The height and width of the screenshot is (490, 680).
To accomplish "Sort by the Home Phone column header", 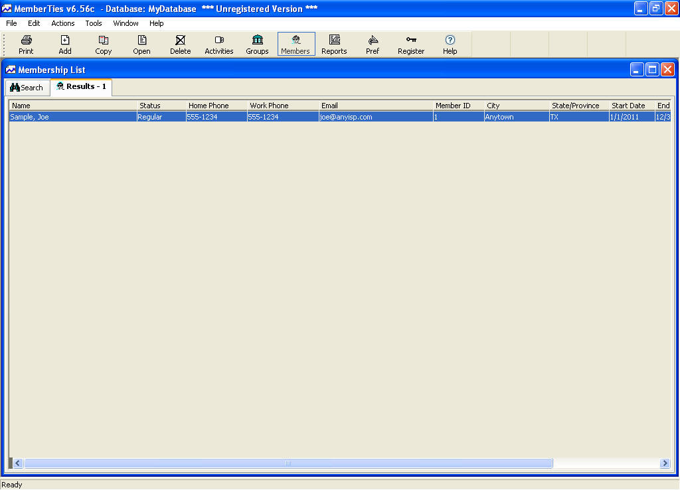I will click(x=216, y=106).
